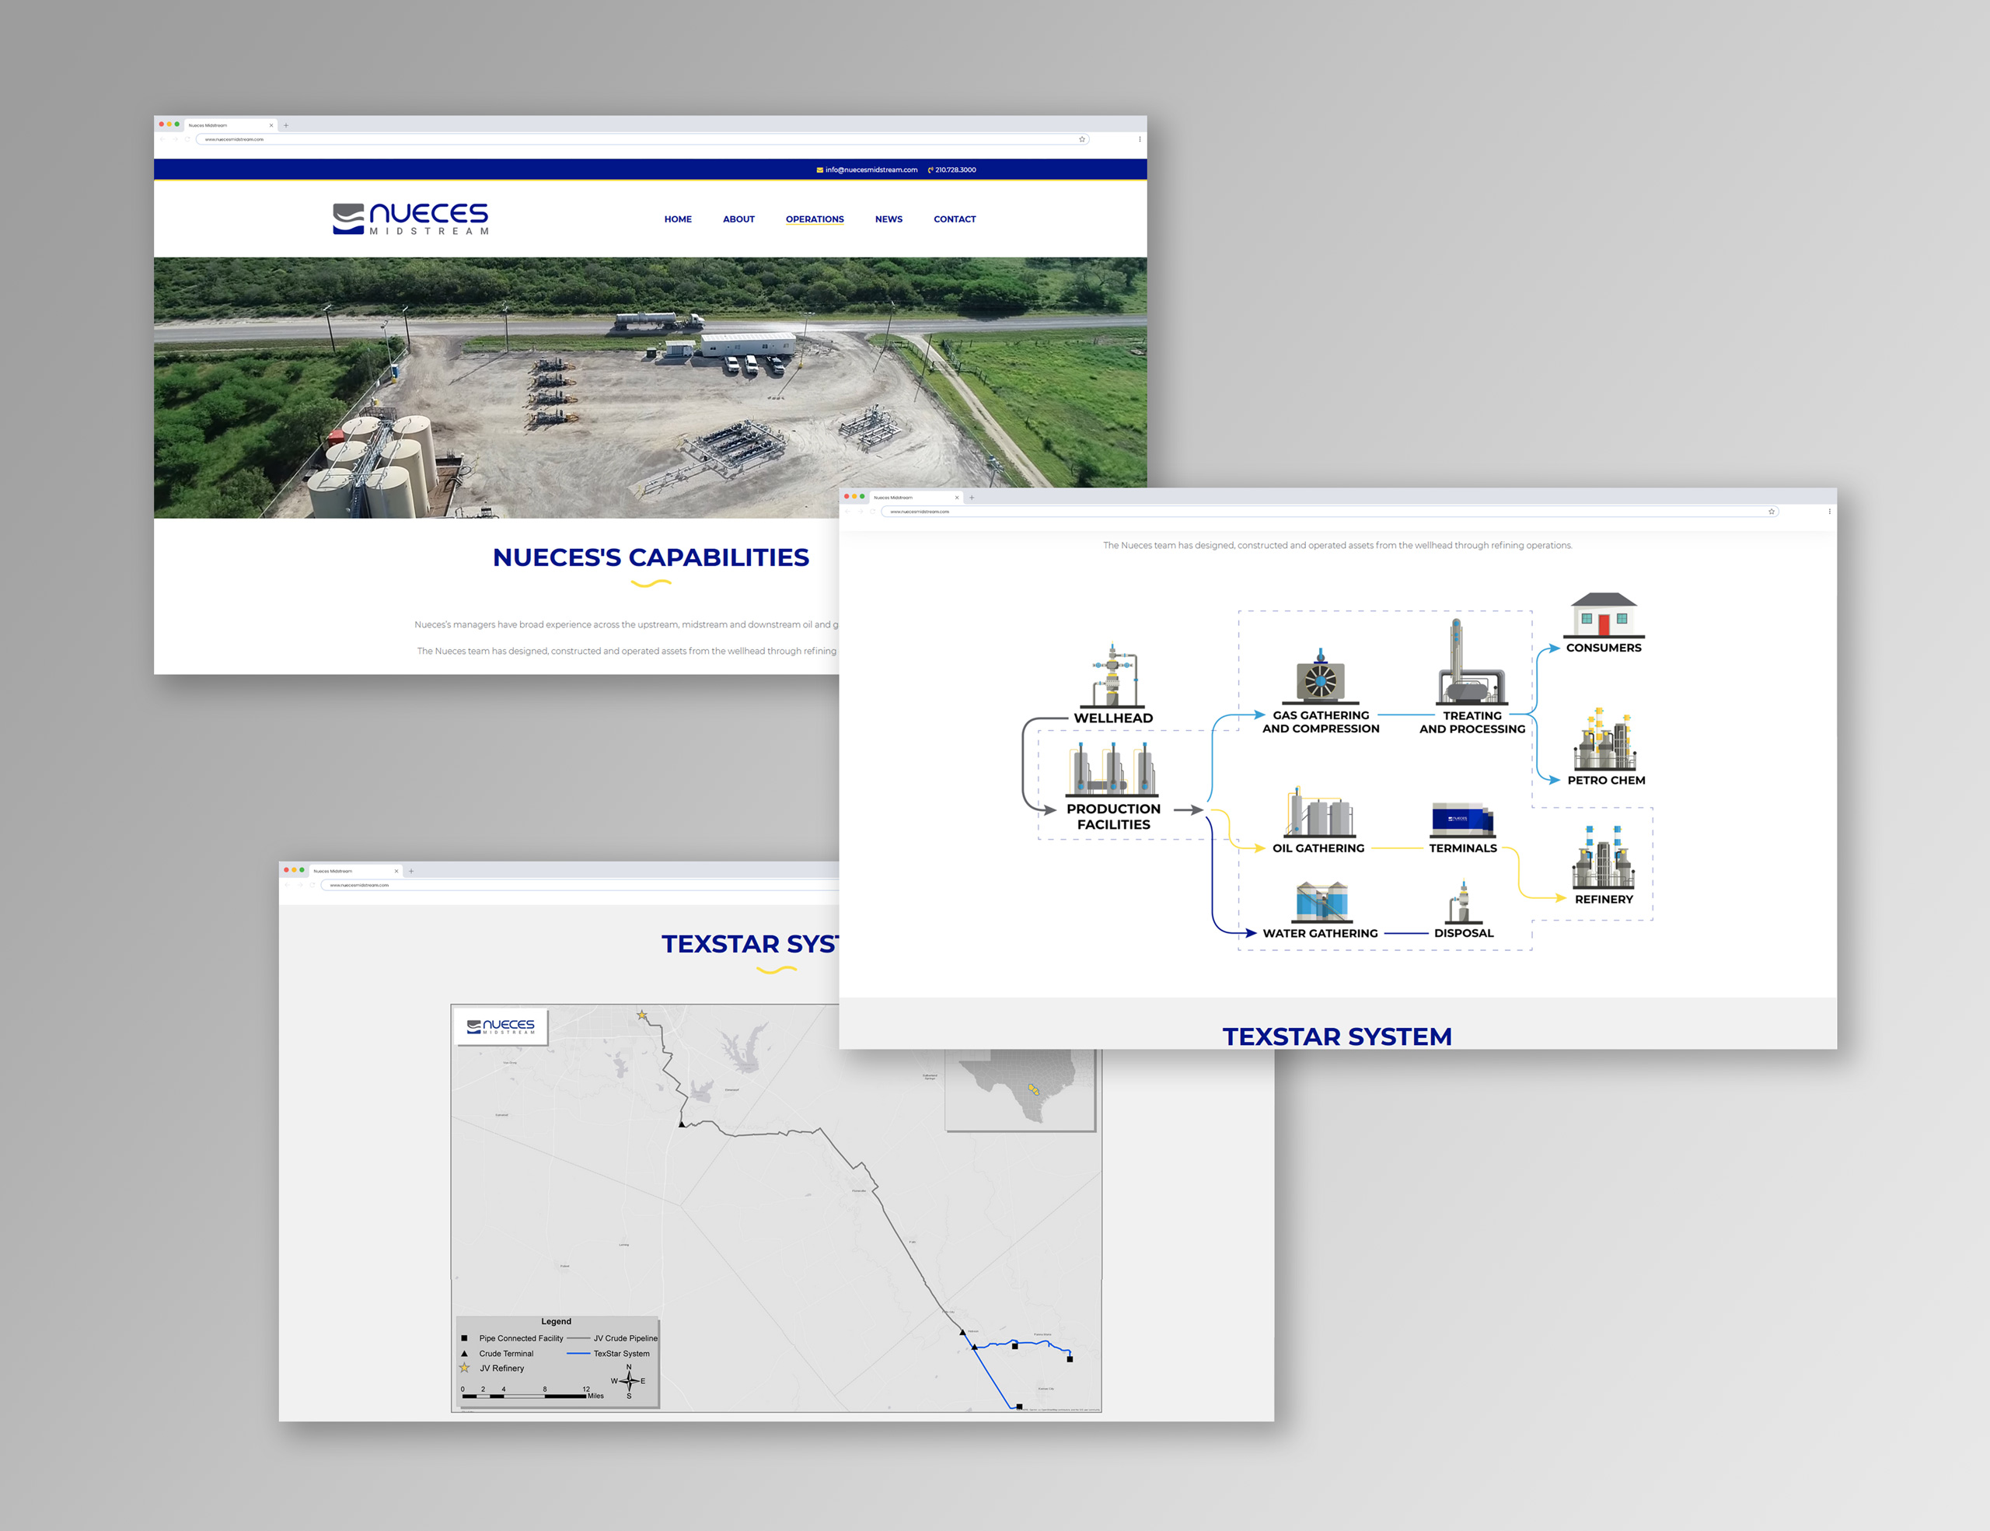
Task: Click the WELLHEAD label
Action: [x=1112, y=718]
